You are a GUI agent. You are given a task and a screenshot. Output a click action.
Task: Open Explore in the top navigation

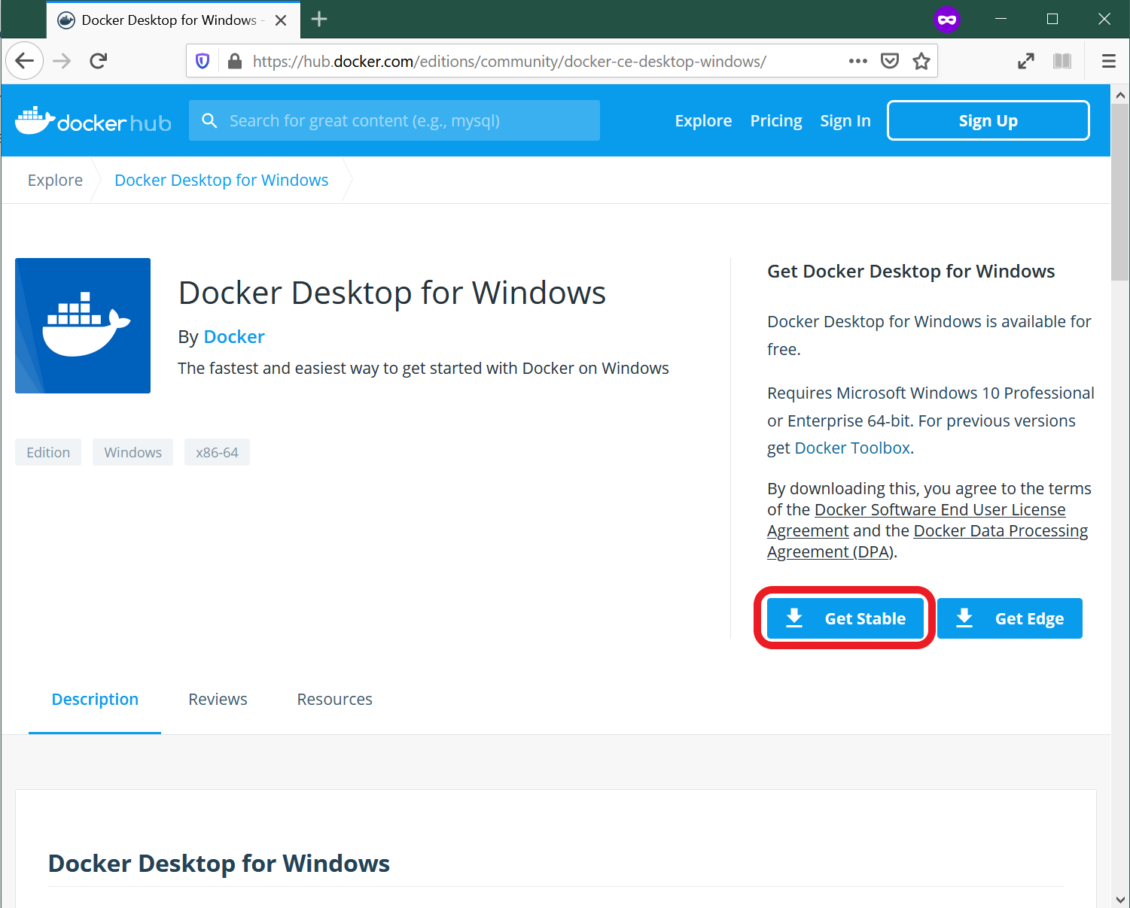click(x=703, y=120)
